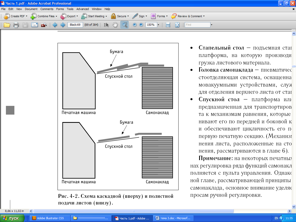Image resolution: width=296 pixels, height=222 pixels.
Task: Close the document with the menu bar X
Action: (x=293, y=9)
